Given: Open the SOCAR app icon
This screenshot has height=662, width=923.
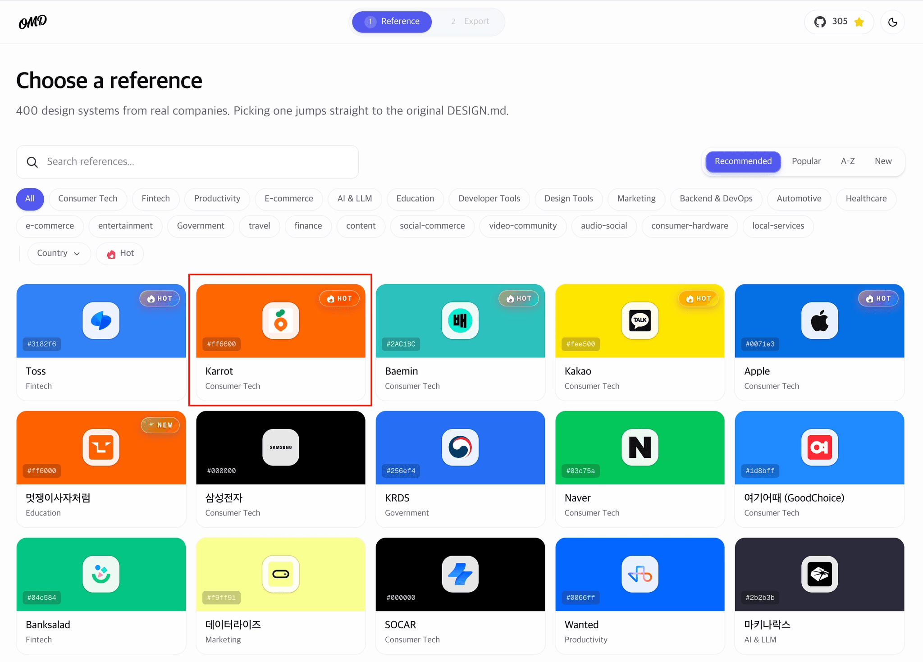Looking at the screenshot, I should coord(460,574).
